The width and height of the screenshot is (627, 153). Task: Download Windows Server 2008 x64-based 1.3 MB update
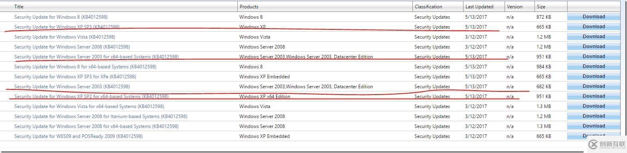tap(593, 126)
